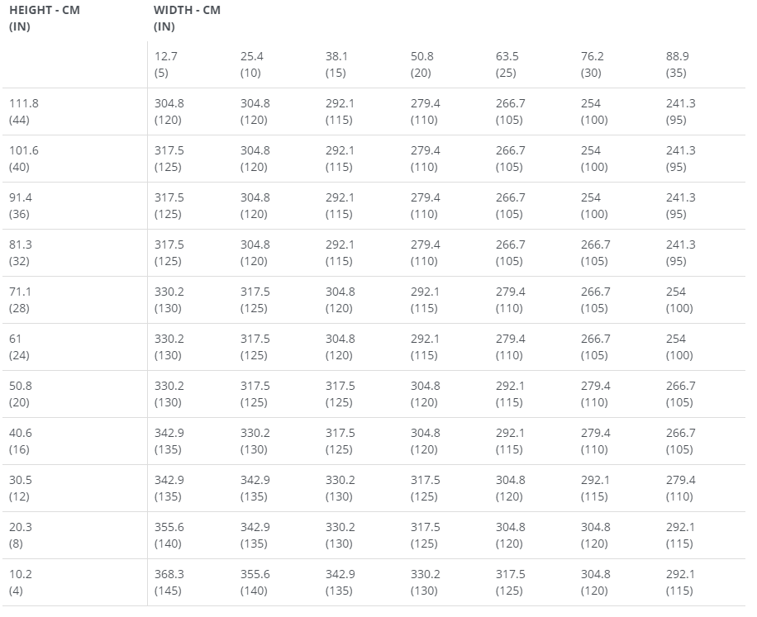757x617 pixels.
Task: Click the WIDTH - CM (IN) header
Action: 188,18
